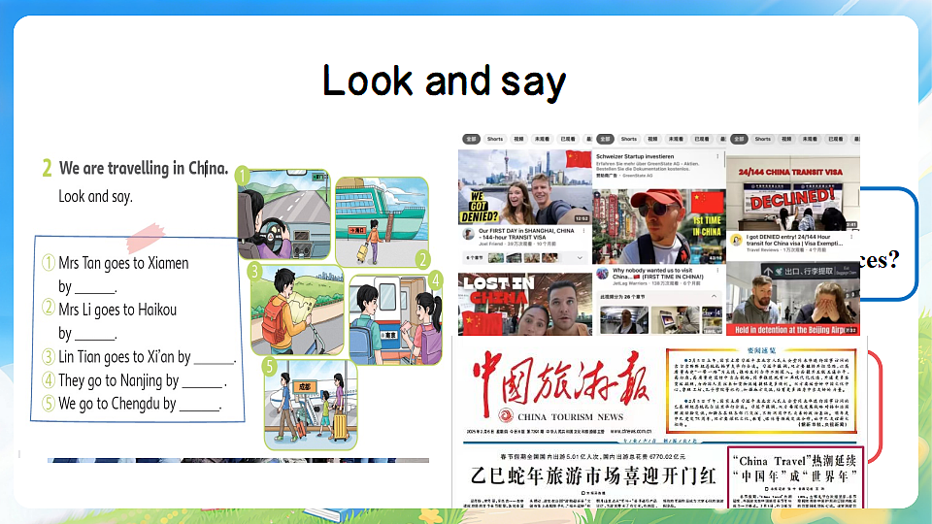Open the 'Held in detention at the Beijing Airport' thumbnail
Image resolution: width=932 pixels, height=524 pixels.
[793, 299]
